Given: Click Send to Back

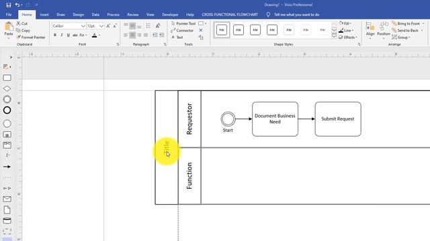Looking at the screenshot, I should [405, 30].
